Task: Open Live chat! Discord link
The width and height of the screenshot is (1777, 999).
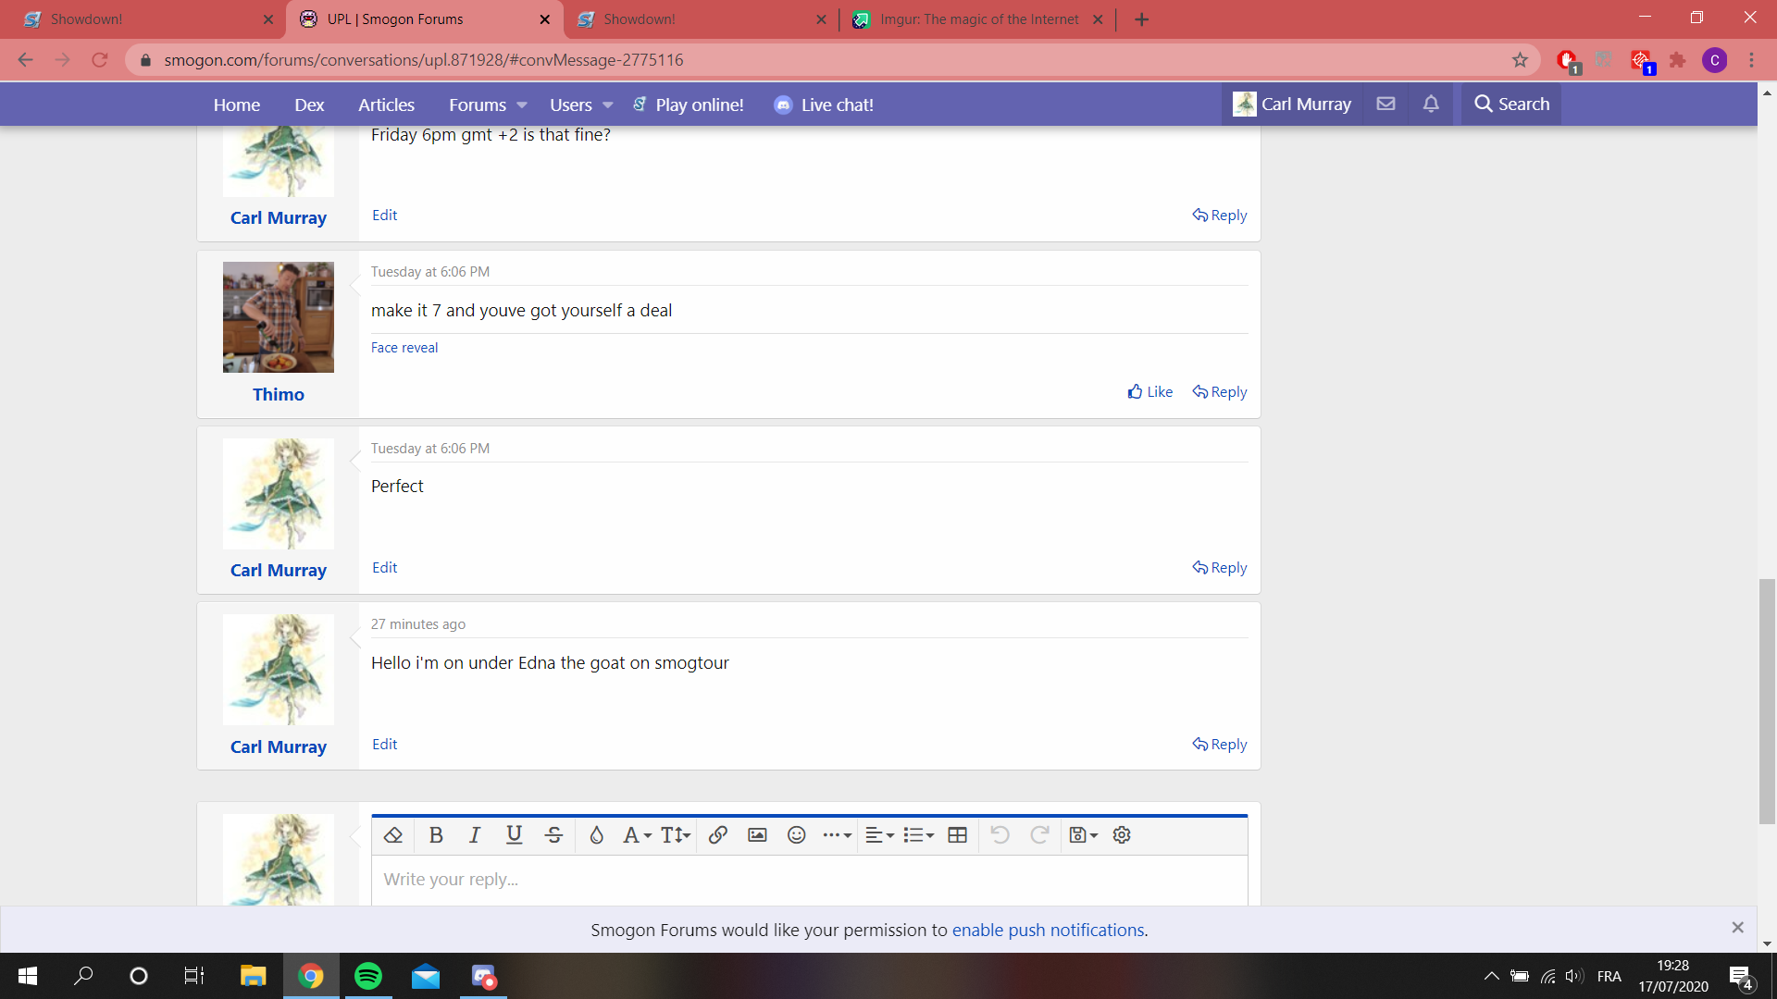Action: [x=824, y=105]
